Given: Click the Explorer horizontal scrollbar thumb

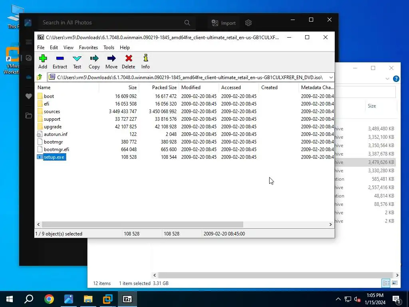Looking at the screenshot, I should pos(276,275).
